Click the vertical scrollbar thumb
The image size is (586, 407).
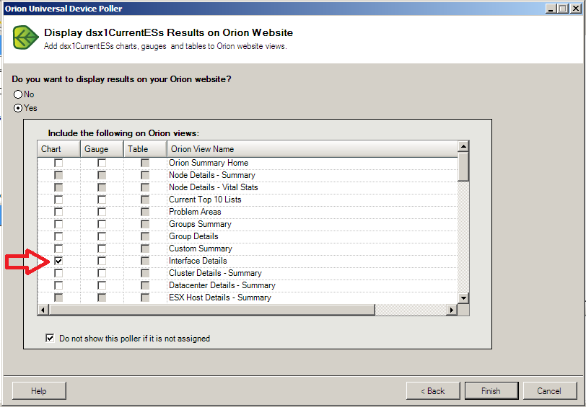[x=463, y=166]
